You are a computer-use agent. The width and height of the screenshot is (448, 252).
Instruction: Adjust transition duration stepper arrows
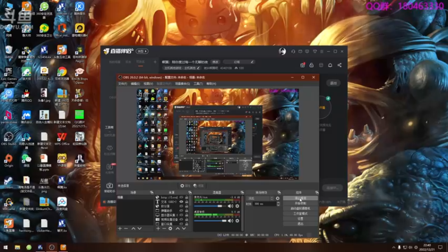coord(278,204)
